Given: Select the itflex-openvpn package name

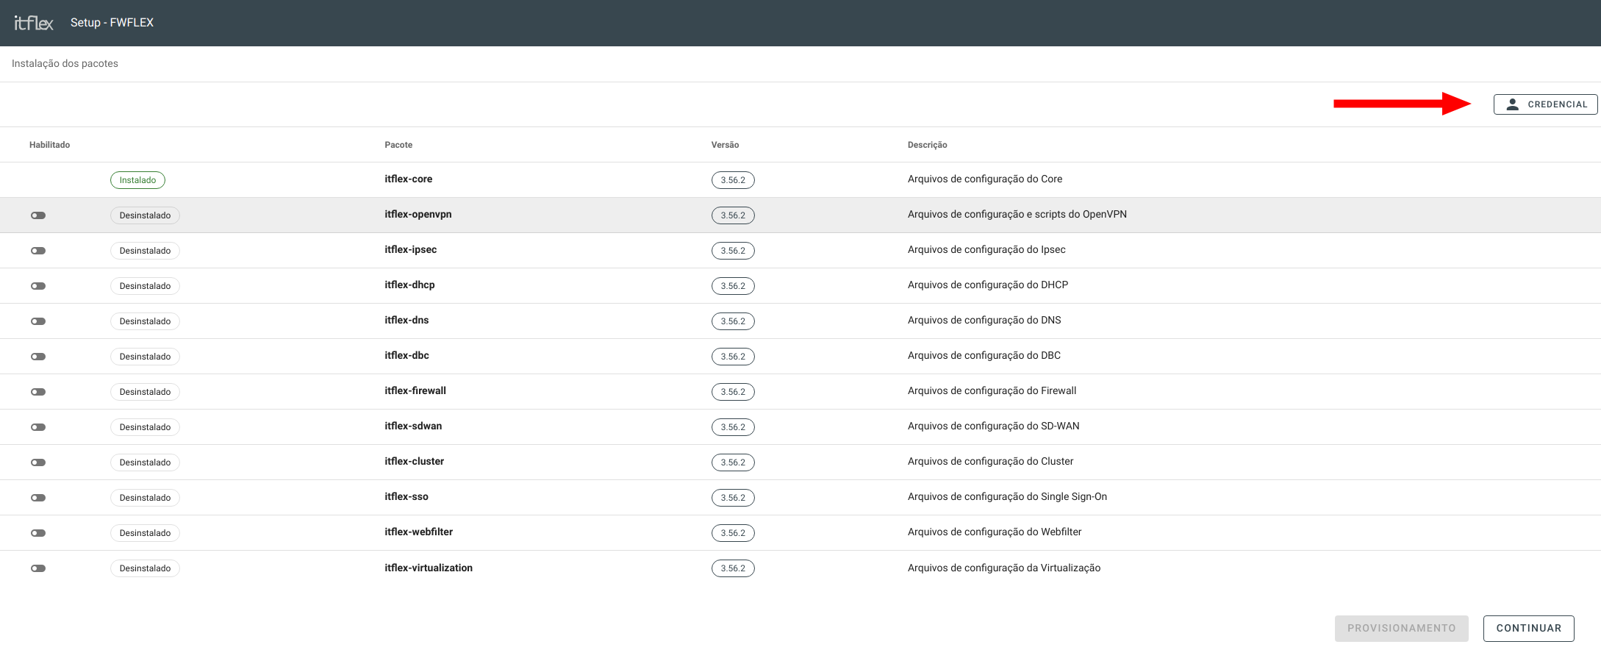Looking at the screenshot, I should pos(418,214).
